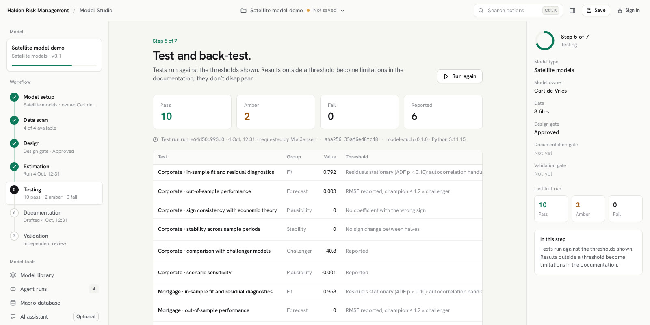Screen dimensions: 650x325
Task: Click the Documentation step 6 circle
Action: pos(14,213)
